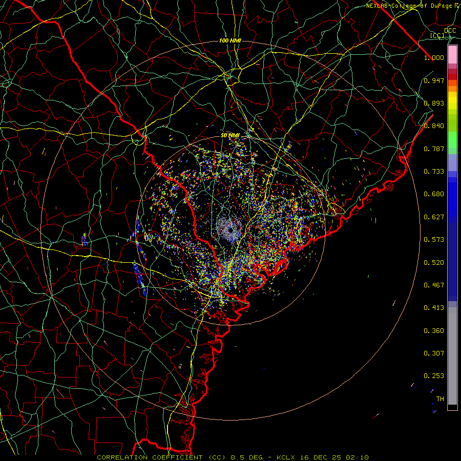Click the 100 NMI range ring label
The image size is (461, 461).
pyautogui.click(x=230, y=40)
